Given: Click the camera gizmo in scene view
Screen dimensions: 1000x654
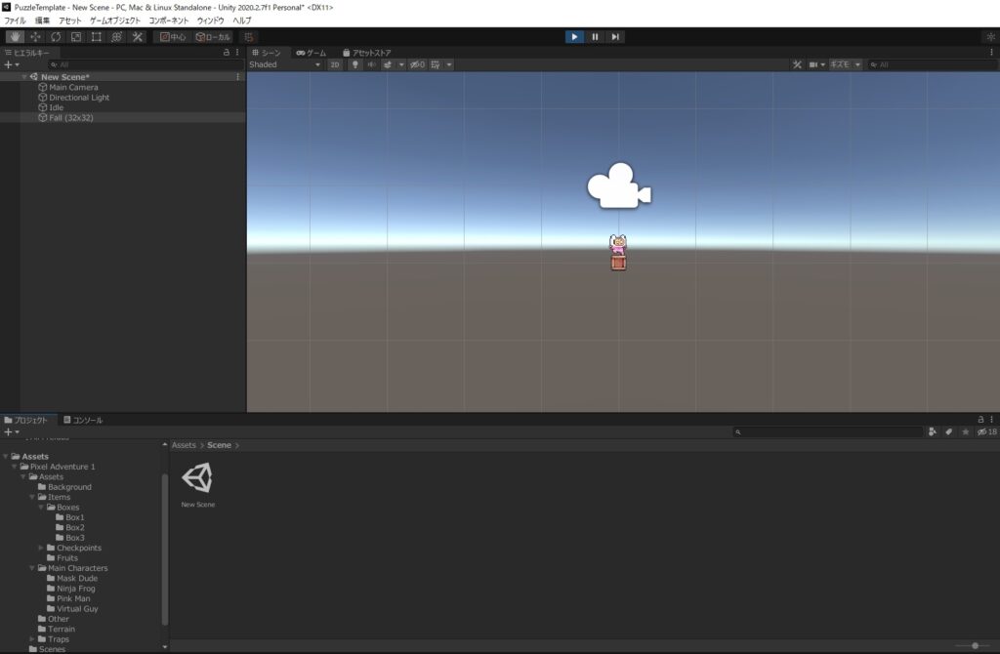Looking at the screenshot, I should [618, 185].
